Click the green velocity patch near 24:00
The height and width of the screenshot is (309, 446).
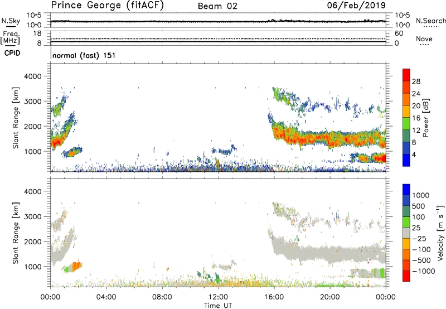(382, 273)
